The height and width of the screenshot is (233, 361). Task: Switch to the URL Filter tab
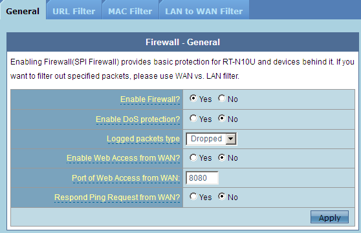[x=74, y=11]
